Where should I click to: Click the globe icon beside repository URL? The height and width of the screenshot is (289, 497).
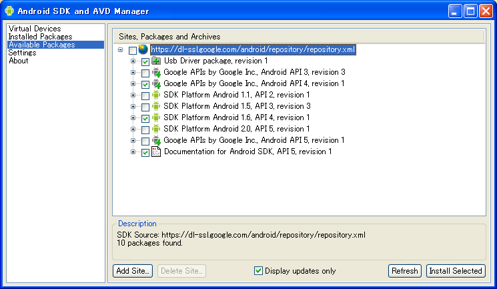(143, 49)
